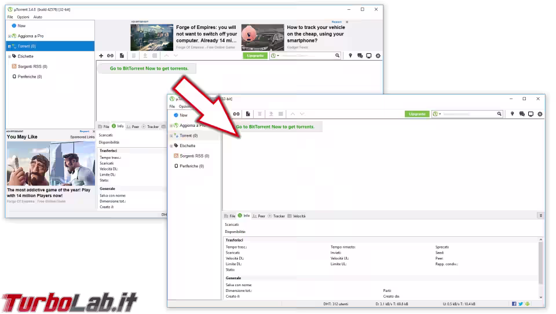Open the search provider dropdown arrow
Screen dimensions: 556x314
440,114
